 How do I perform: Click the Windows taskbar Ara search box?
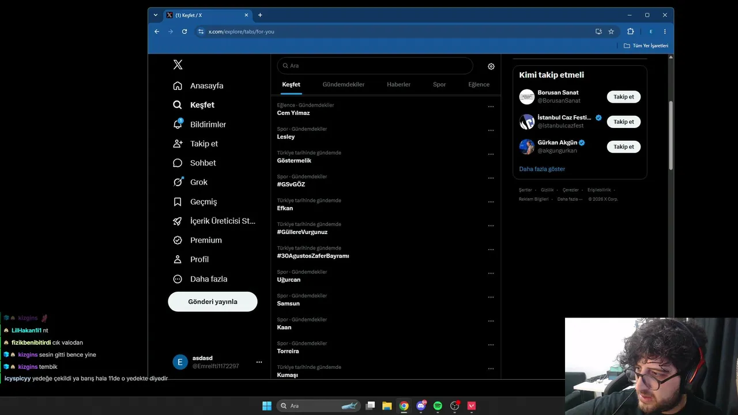(318, 406)
